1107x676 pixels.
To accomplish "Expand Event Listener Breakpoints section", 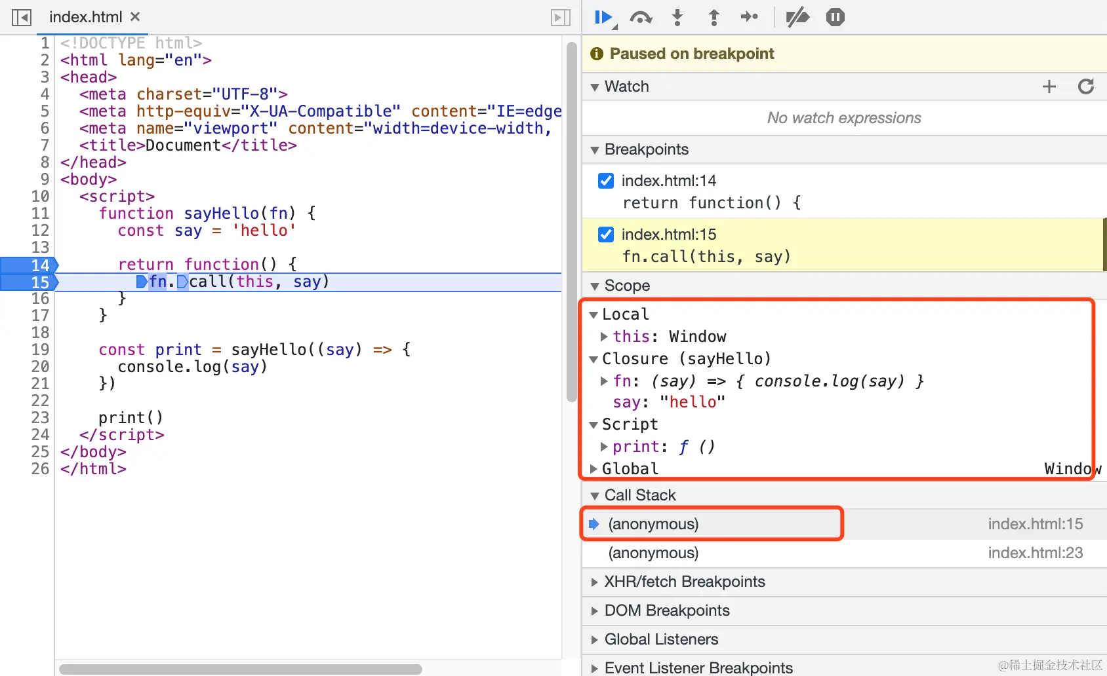I will point(595,668).
